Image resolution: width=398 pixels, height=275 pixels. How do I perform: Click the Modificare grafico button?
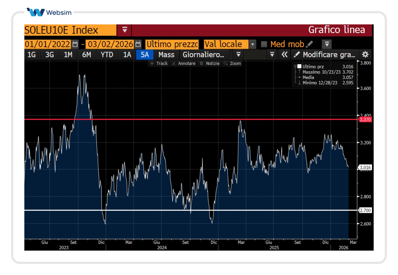[325, 55]
